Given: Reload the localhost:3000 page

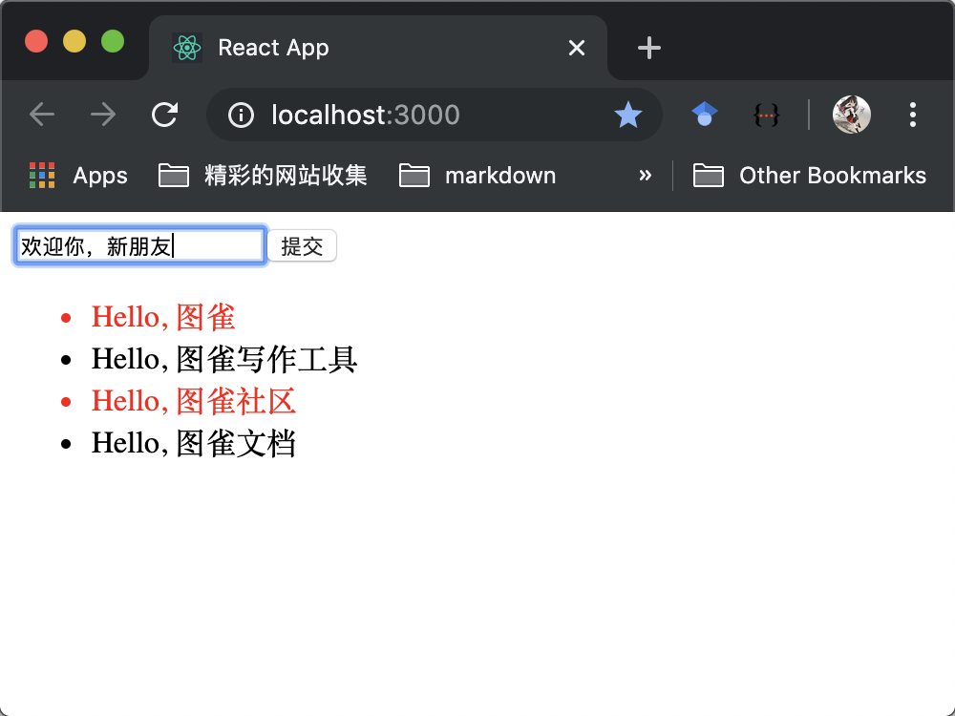Looking at the screenshot, I should coord(164,114).
